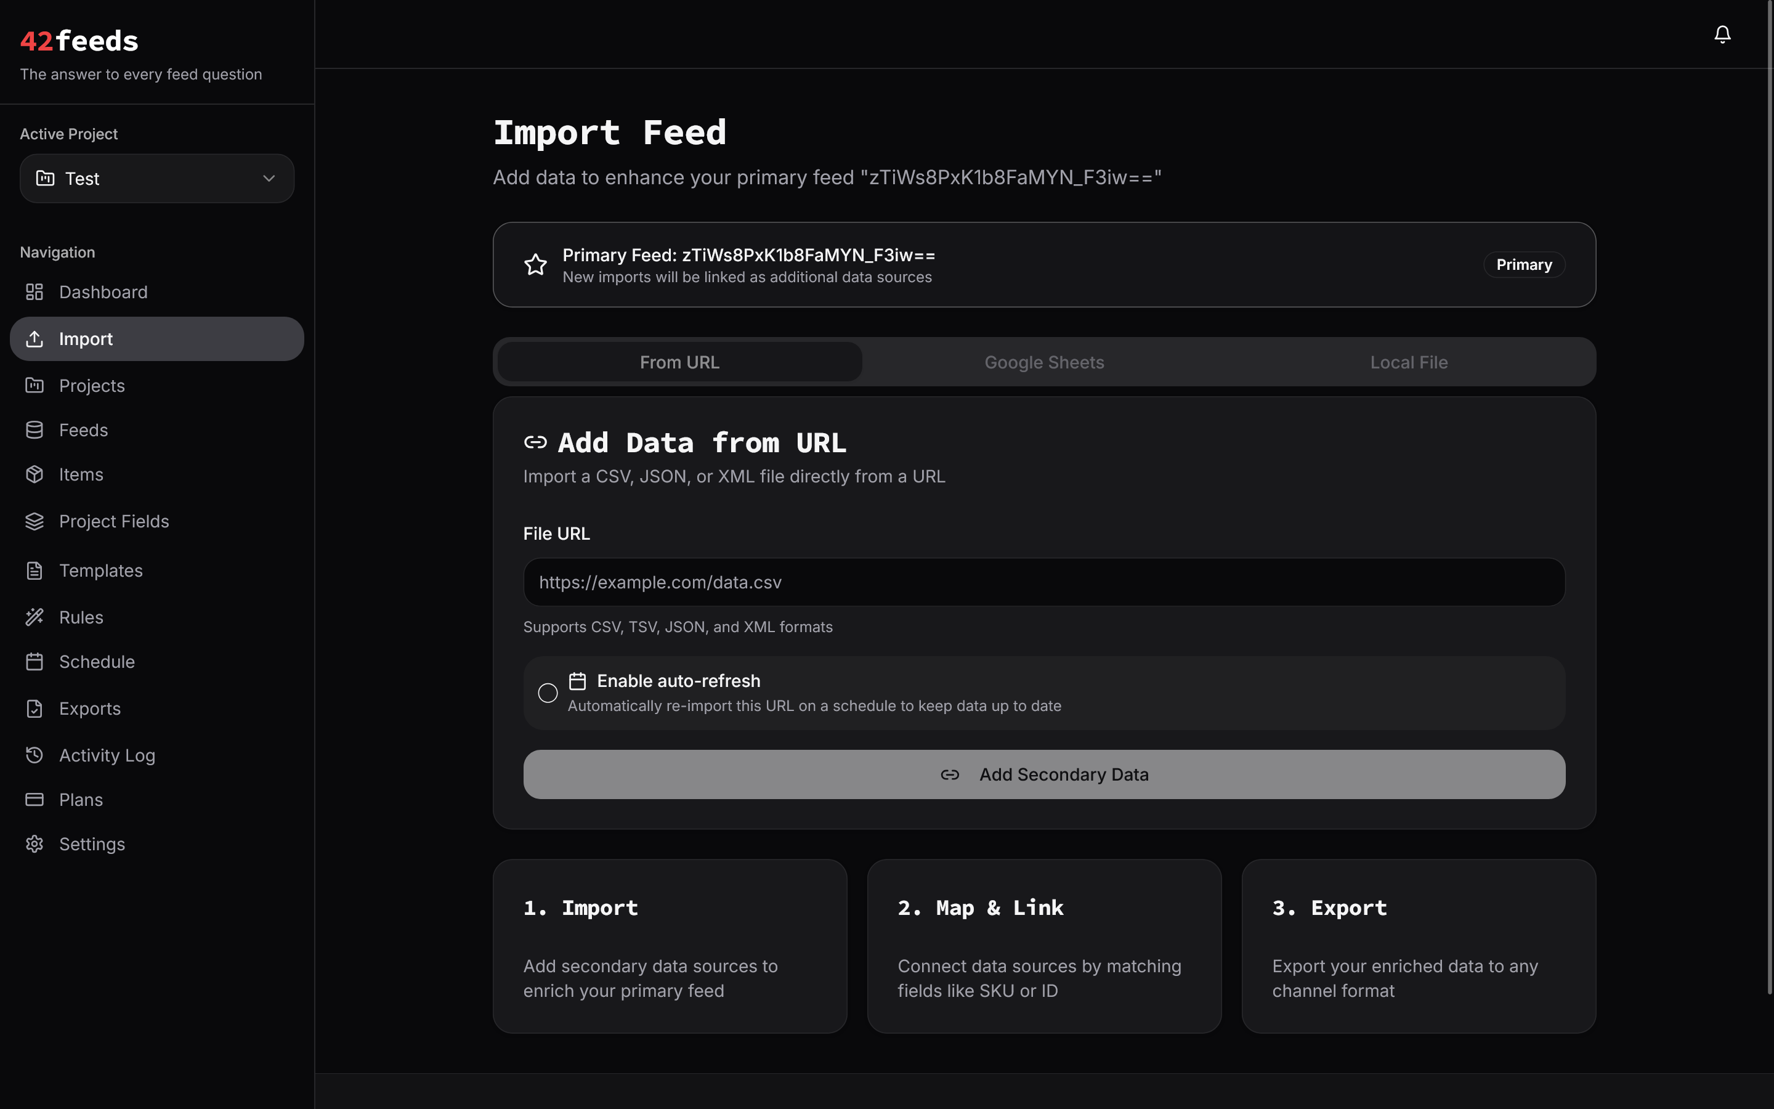This screenshot has height=1109, width=1774.
Task: Select the Schedule calendar icon
Action: click(x=34, y=662)
